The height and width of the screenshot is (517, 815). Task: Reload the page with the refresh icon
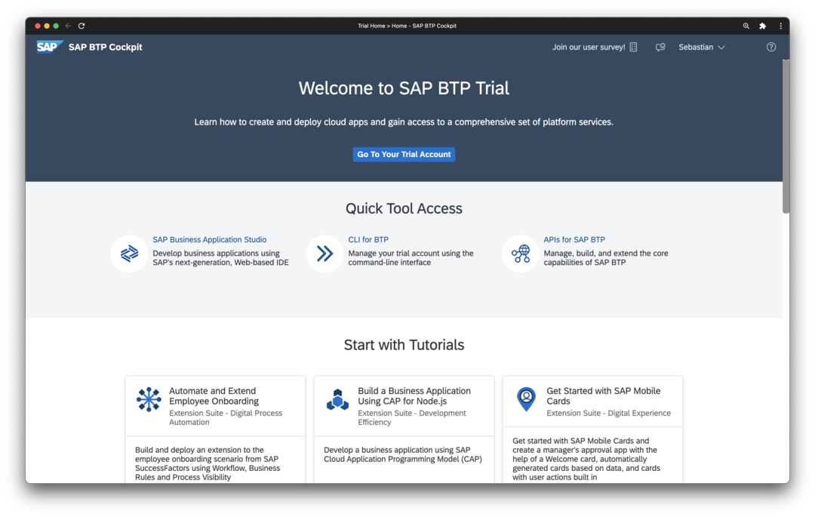[x=81, y=26]
